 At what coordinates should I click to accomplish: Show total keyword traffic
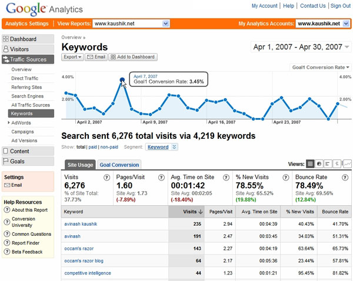tap(81, 147)
